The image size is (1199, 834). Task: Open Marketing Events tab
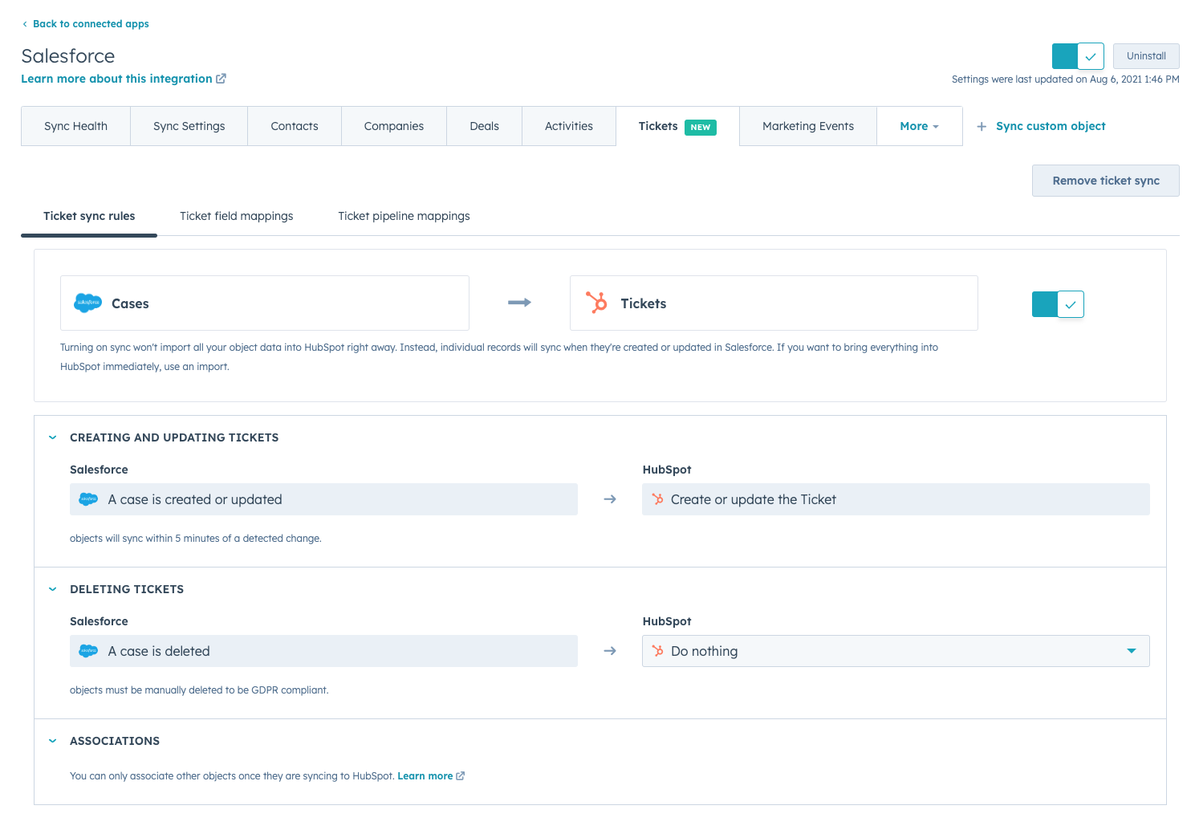[x=808, y=126]
